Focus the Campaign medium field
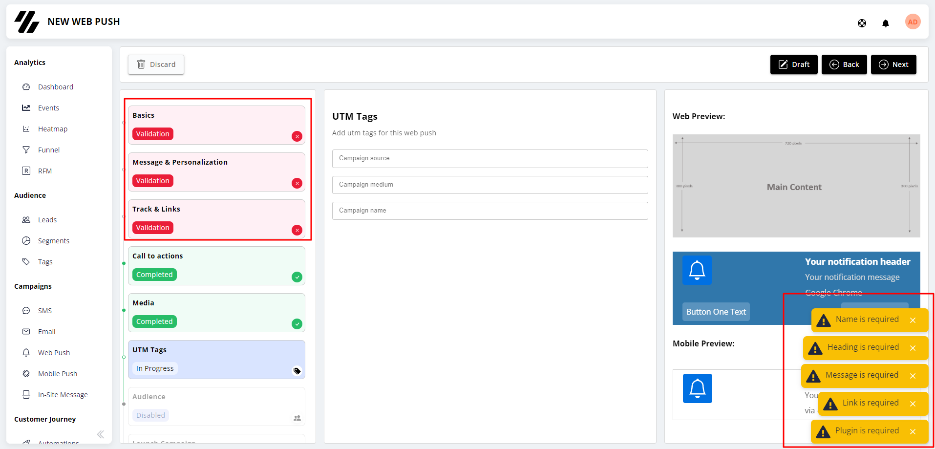This screenshot has width=935, height=449. tap(490, 185)
